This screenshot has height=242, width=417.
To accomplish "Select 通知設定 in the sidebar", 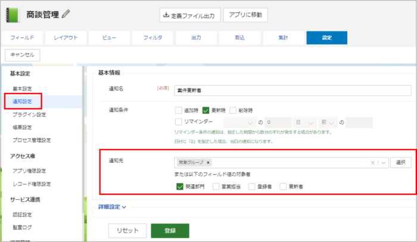I will pyautogui.click(x=23, y=101).
